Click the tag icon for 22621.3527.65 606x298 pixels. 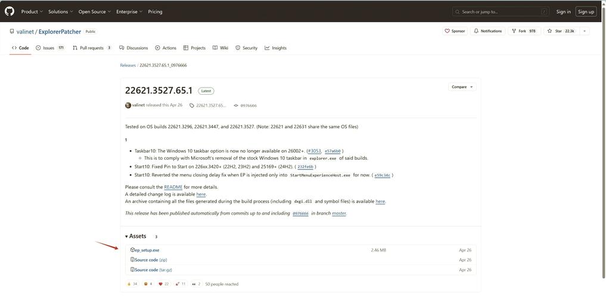192,105
